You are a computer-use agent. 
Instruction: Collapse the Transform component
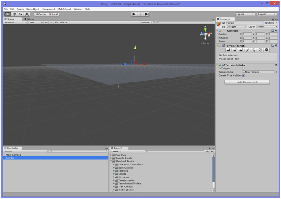pos(217,31)
